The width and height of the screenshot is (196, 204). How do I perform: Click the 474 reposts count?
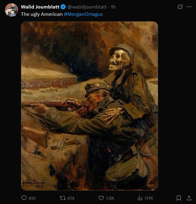pos(71,198)
